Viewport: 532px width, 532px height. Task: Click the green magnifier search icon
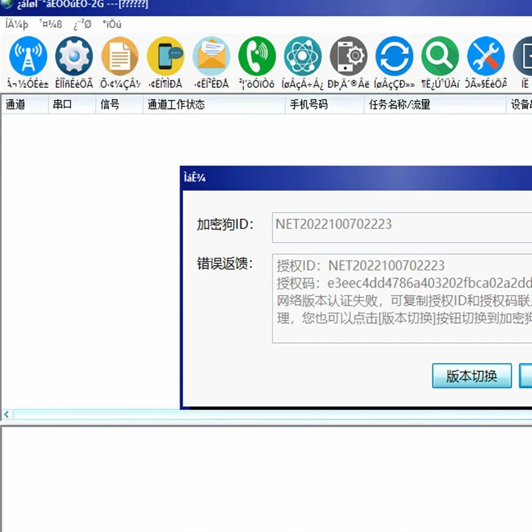click(440, 57)
